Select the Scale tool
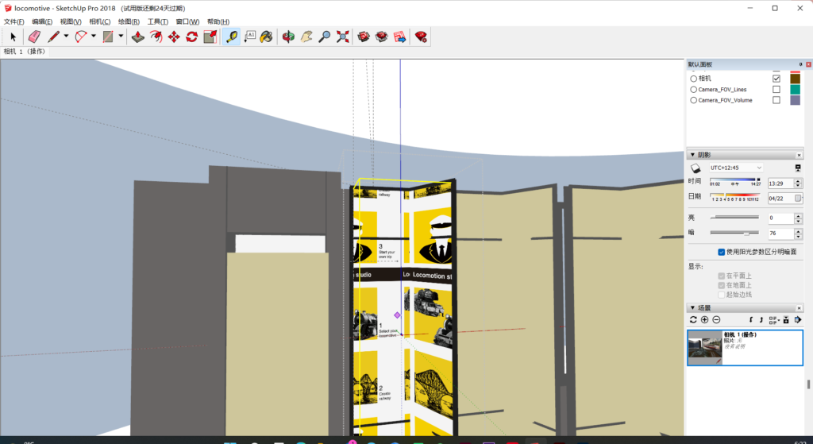The image size is (813, 444). pos(210,37)
